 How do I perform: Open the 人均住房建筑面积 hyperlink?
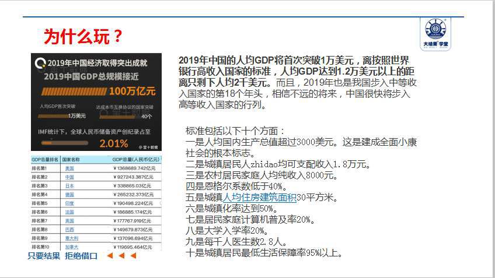tap(259, 198)
